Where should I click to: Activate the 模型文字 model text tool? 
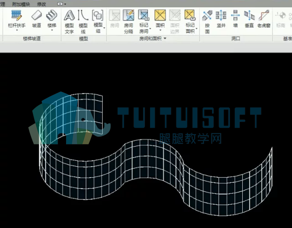[x=69, y=22]
